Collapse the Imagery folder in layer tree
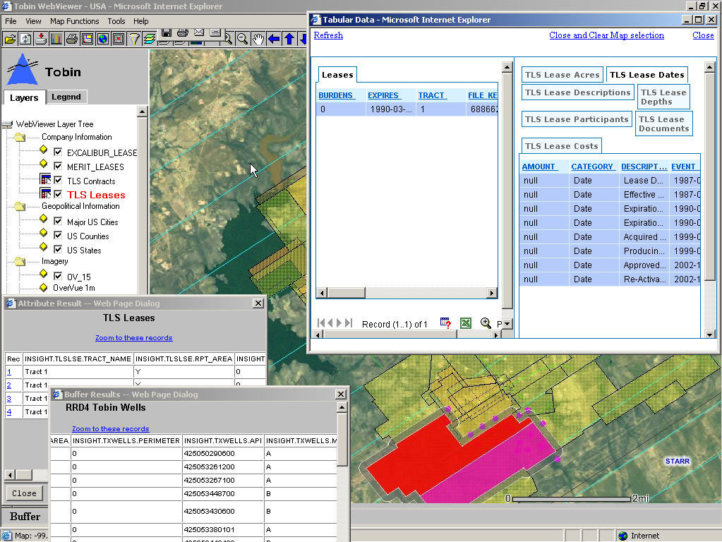This screenshot has height=542, width=722. 19,263
